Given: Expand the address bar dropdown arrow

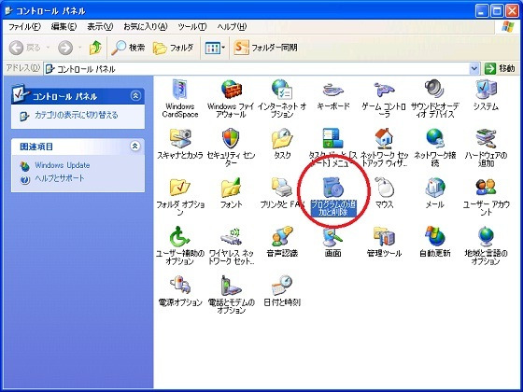Looking at the screenshot, I should click(x=474, y=69).
